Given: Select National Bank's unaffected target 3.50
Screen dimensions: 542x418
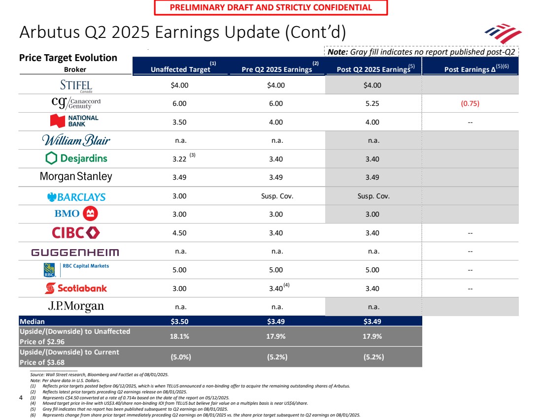Looking at the screenshot, I should [179, 122].
